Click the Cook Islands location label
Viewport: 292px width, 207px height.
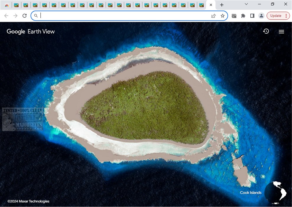click(x=251, y=193)
